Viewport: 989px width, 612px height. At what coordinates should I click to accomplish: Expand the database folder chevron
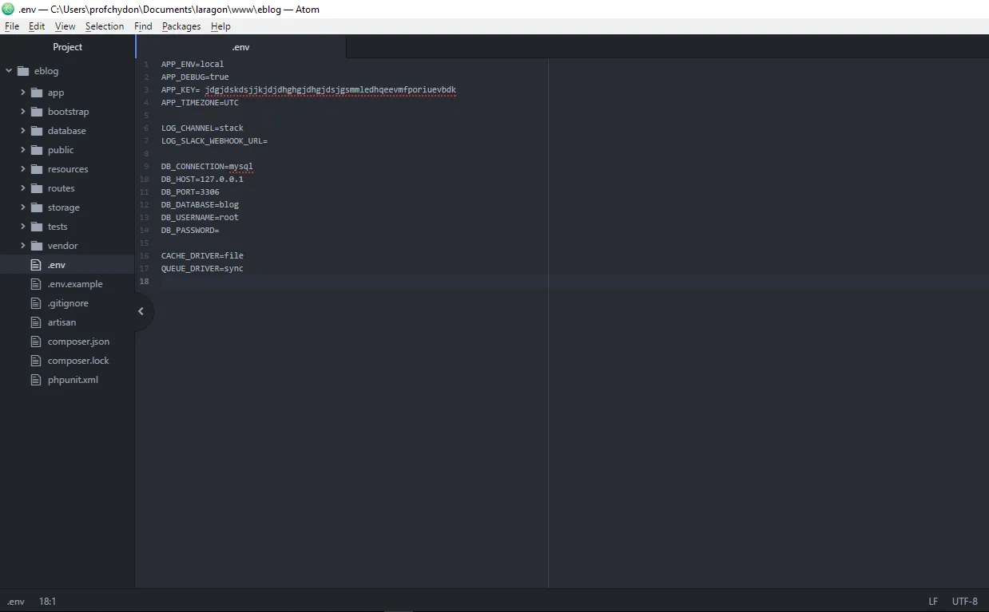(23, 131)
